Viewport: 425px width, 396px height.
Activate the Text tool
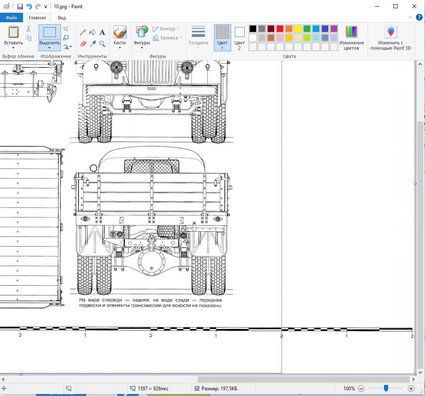coord(102,32)
